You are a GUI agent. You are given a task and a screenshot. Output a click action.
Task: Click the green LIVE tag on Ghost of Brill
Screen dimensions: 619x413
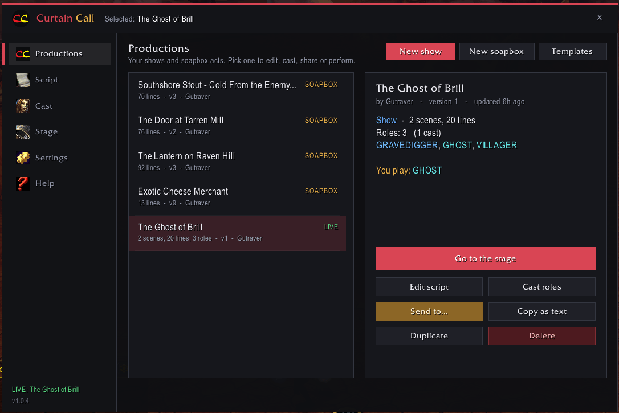(331, 227)
